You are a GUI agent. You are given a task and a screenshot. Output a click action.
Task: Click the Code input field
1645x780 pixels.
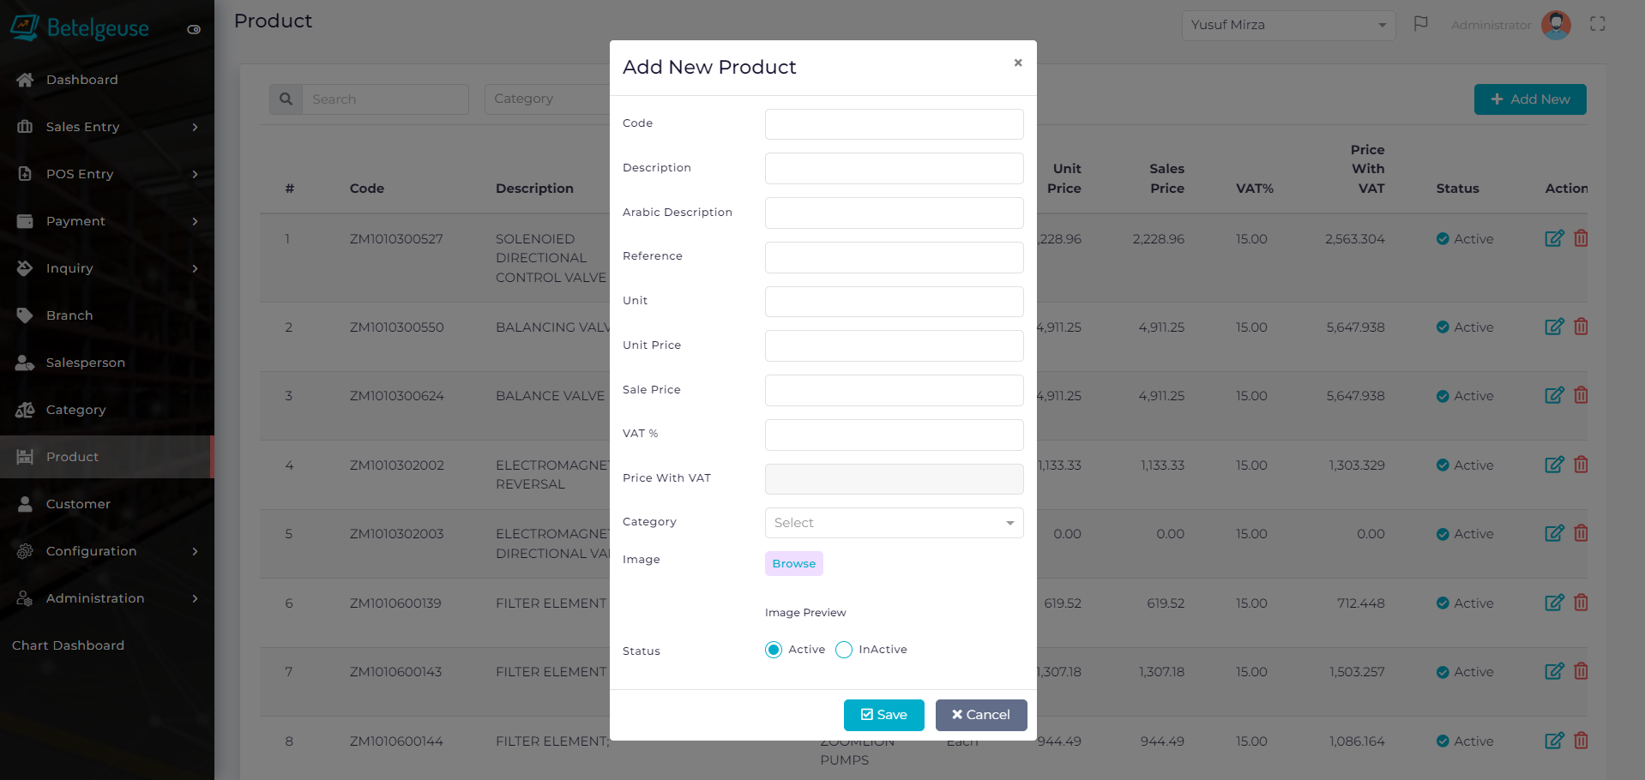tap(894, 123)
